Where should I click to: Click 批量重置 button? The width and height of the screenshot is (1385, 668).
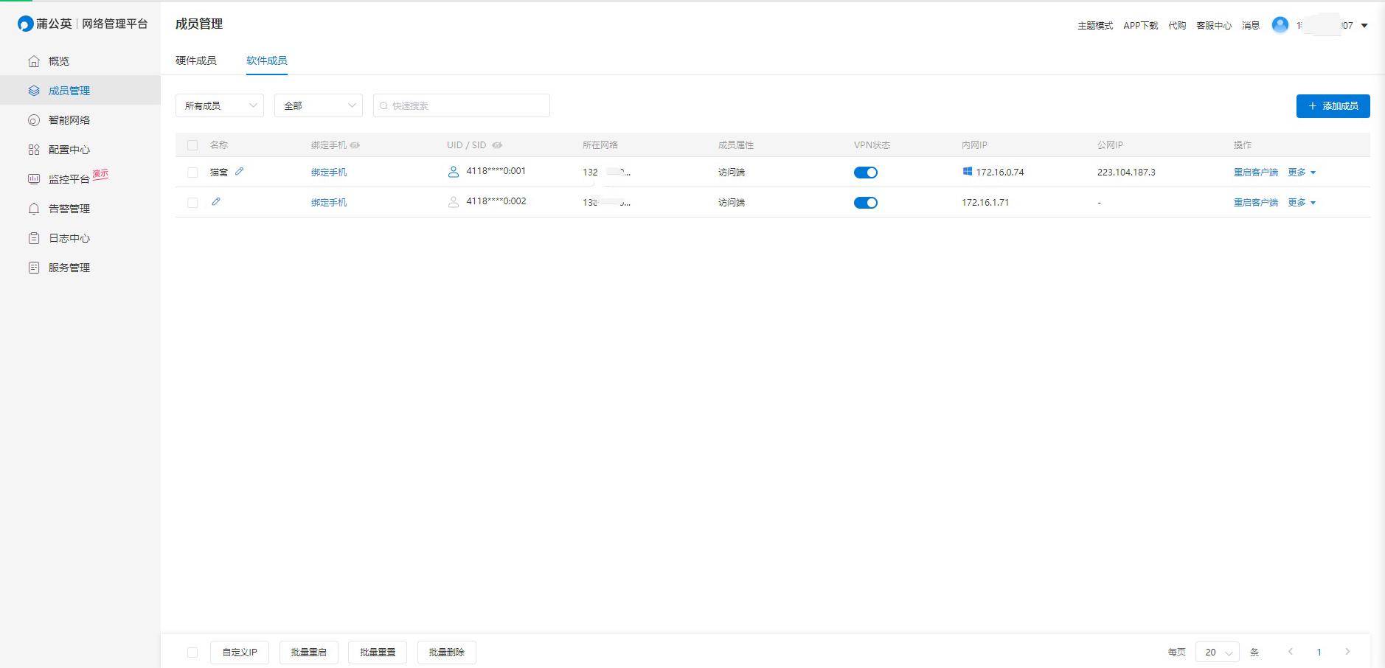[378, 653]
